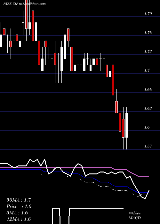This screenshot has height=224, width=160.
Task: Click the 1.63 price axis label
Action: 148,108
